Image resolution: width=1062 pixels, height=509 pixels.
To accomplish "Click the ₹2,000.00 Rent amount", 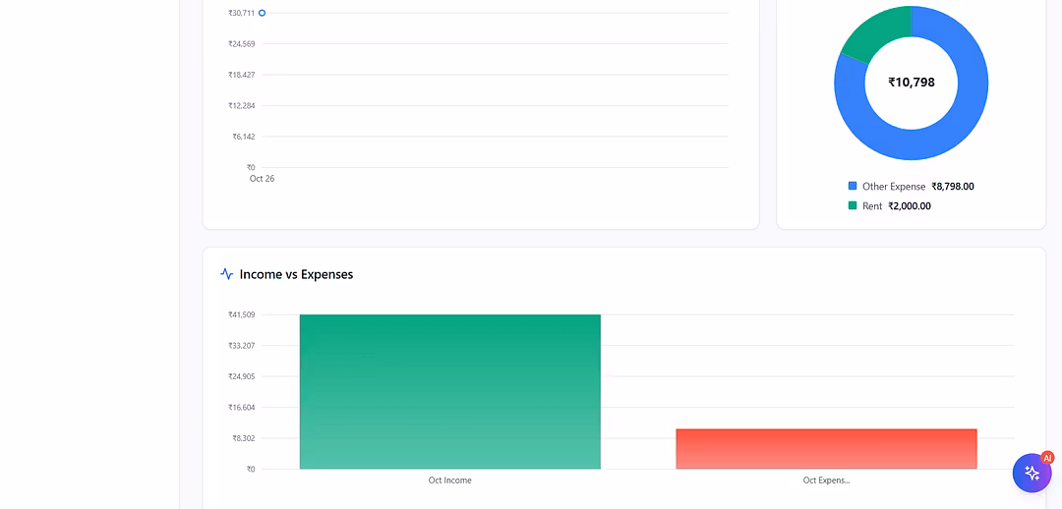I will [x=910, y=206].
